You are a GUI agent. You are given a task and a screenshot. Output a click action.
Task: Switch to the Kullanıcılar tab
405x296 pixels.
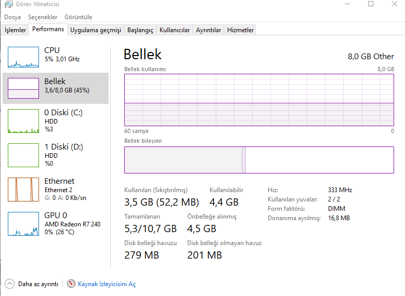[x=175, y=30]
